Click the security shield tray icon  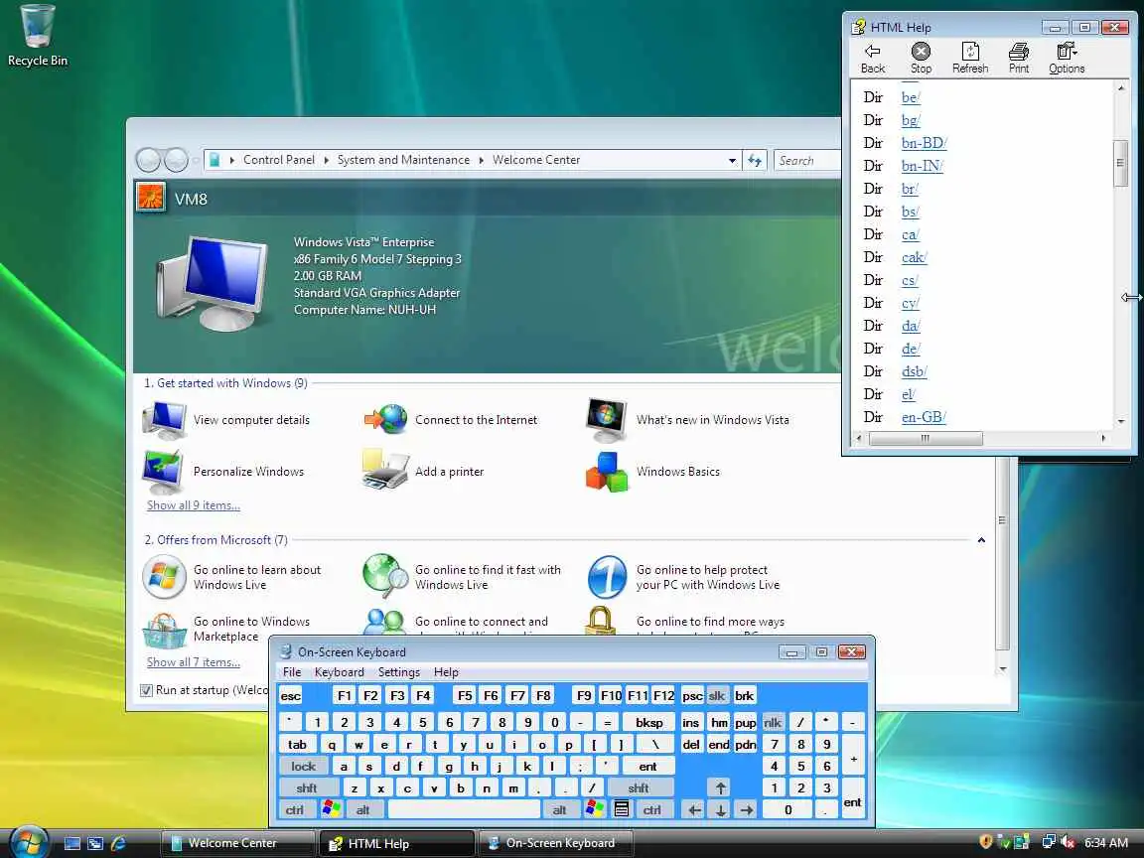pos(986,842)
